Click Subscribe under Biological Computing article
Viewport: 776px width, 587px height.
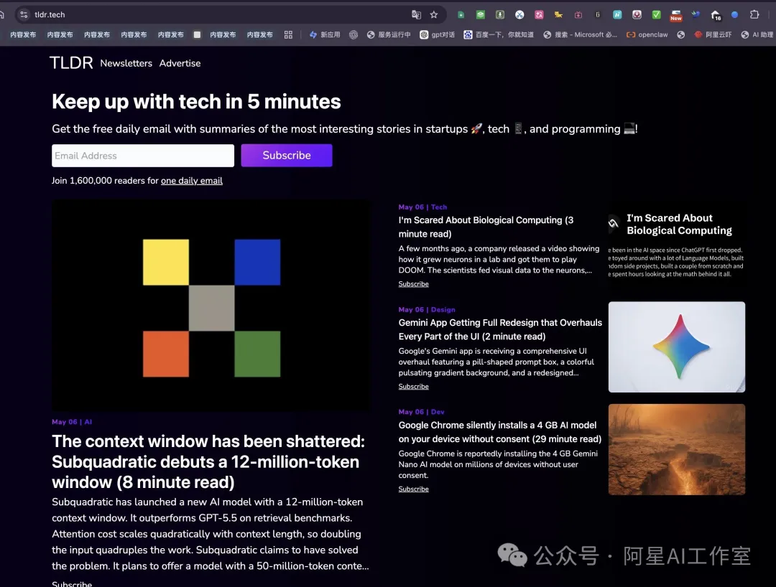[x=414, y=284]
